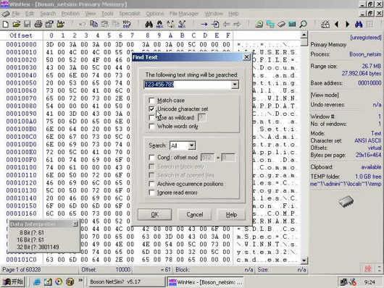Click the Offset column header
This screenshot has width=384, height=288.
(x=21, y=35)
